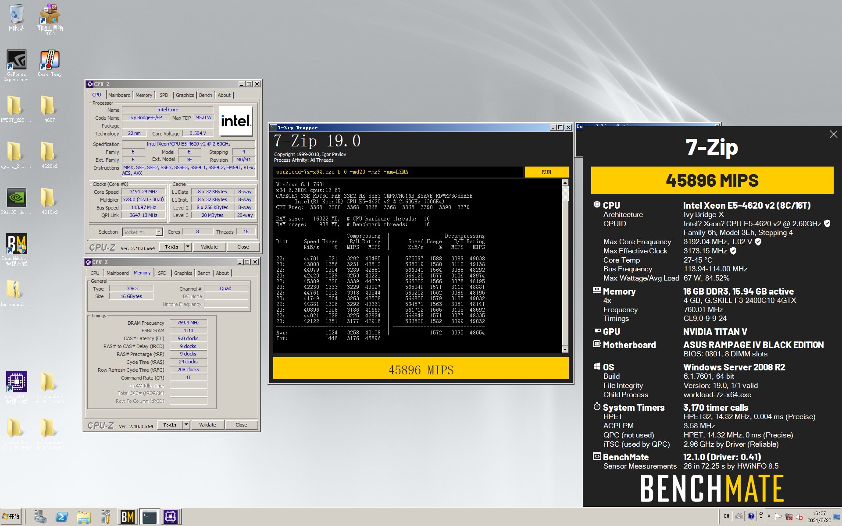This screenshot has width=842, height=526.
Task: Click the Intel logo in CPU-Z
Action: tap(236, 121)
